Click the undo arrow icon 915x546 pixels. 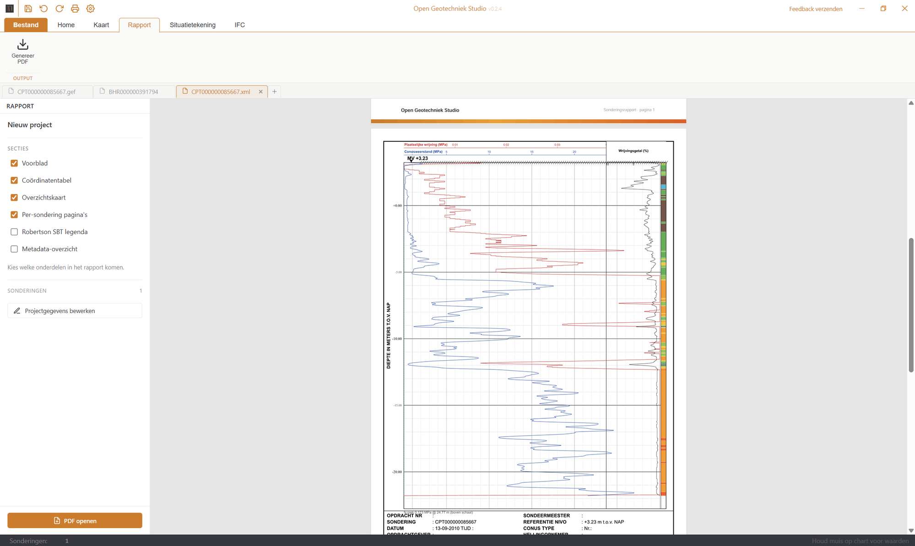coord(43,9)
